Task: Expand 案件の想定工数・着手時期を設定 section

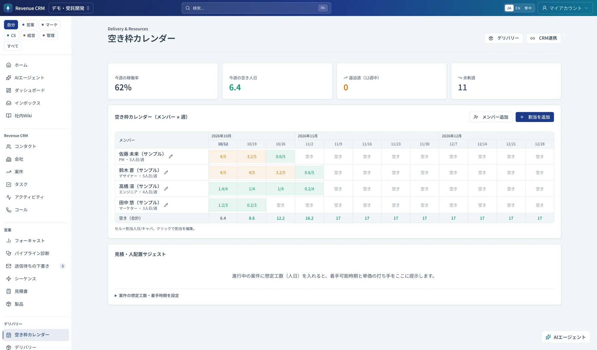Action: click(x=147, y=296)
